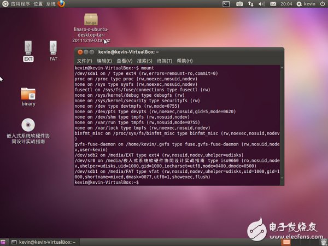Open the 系统 (System) menu
328x246 pixels.
tap(50, 4)
